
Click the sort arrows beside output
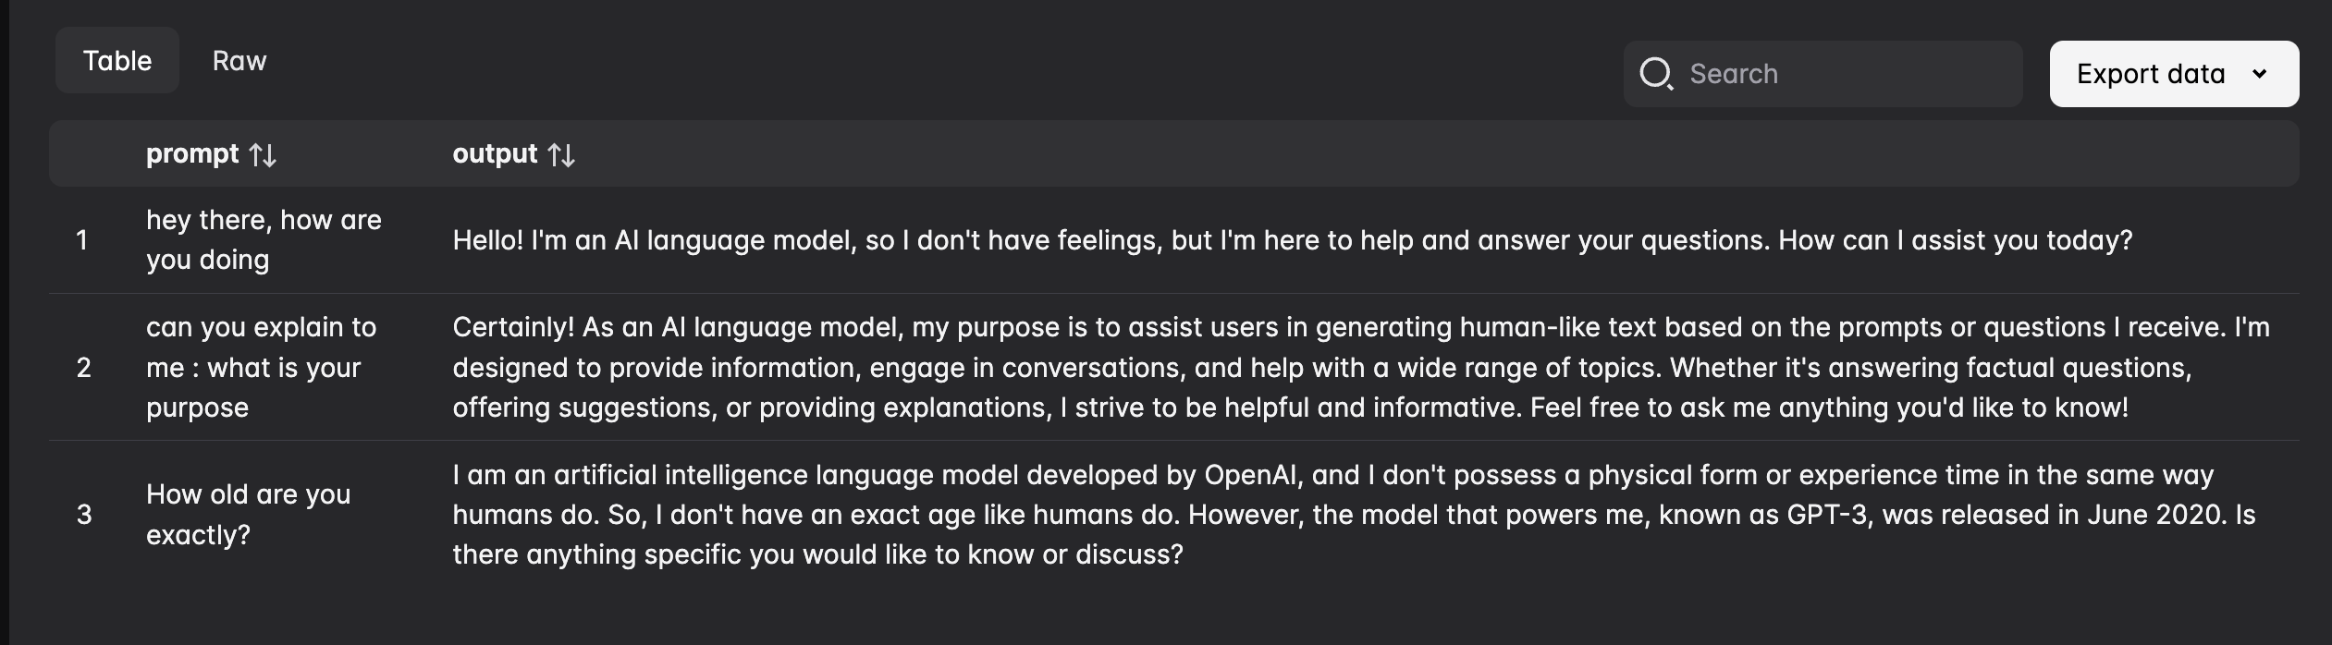tap(561, 155)
